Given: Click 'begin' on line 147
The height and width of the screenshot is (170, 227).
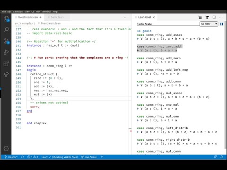Looking at the screenshot, I should click(x=31, y=70).
